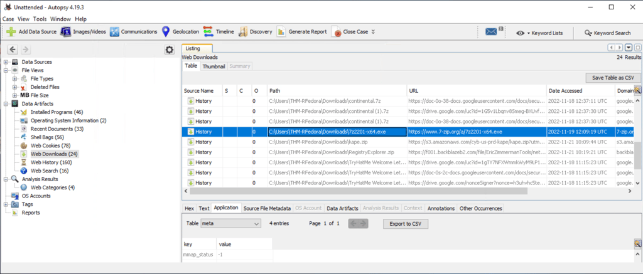Image resolution: width=643 pixels, height=274 pixels.
Task: Go forward with the right arrow button
Action: point(25,50)
